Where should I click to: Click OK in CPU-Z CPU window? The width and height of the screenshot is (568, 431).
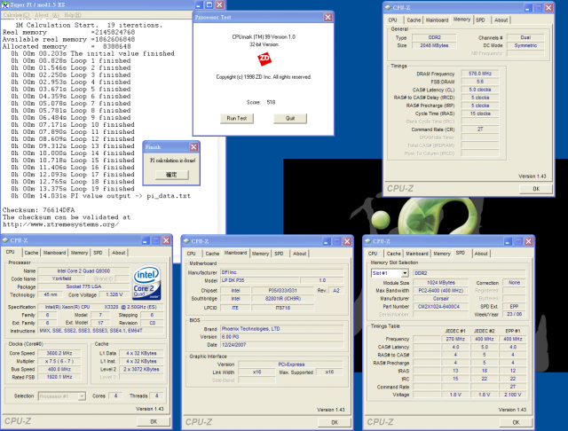pos(154,421)
